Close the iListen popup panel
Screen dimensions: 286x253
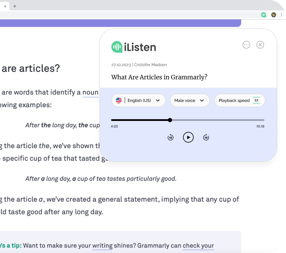(x=260, y=45)
